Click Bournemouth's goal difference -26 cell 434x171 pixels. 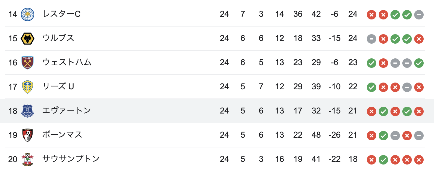[335, 135]
